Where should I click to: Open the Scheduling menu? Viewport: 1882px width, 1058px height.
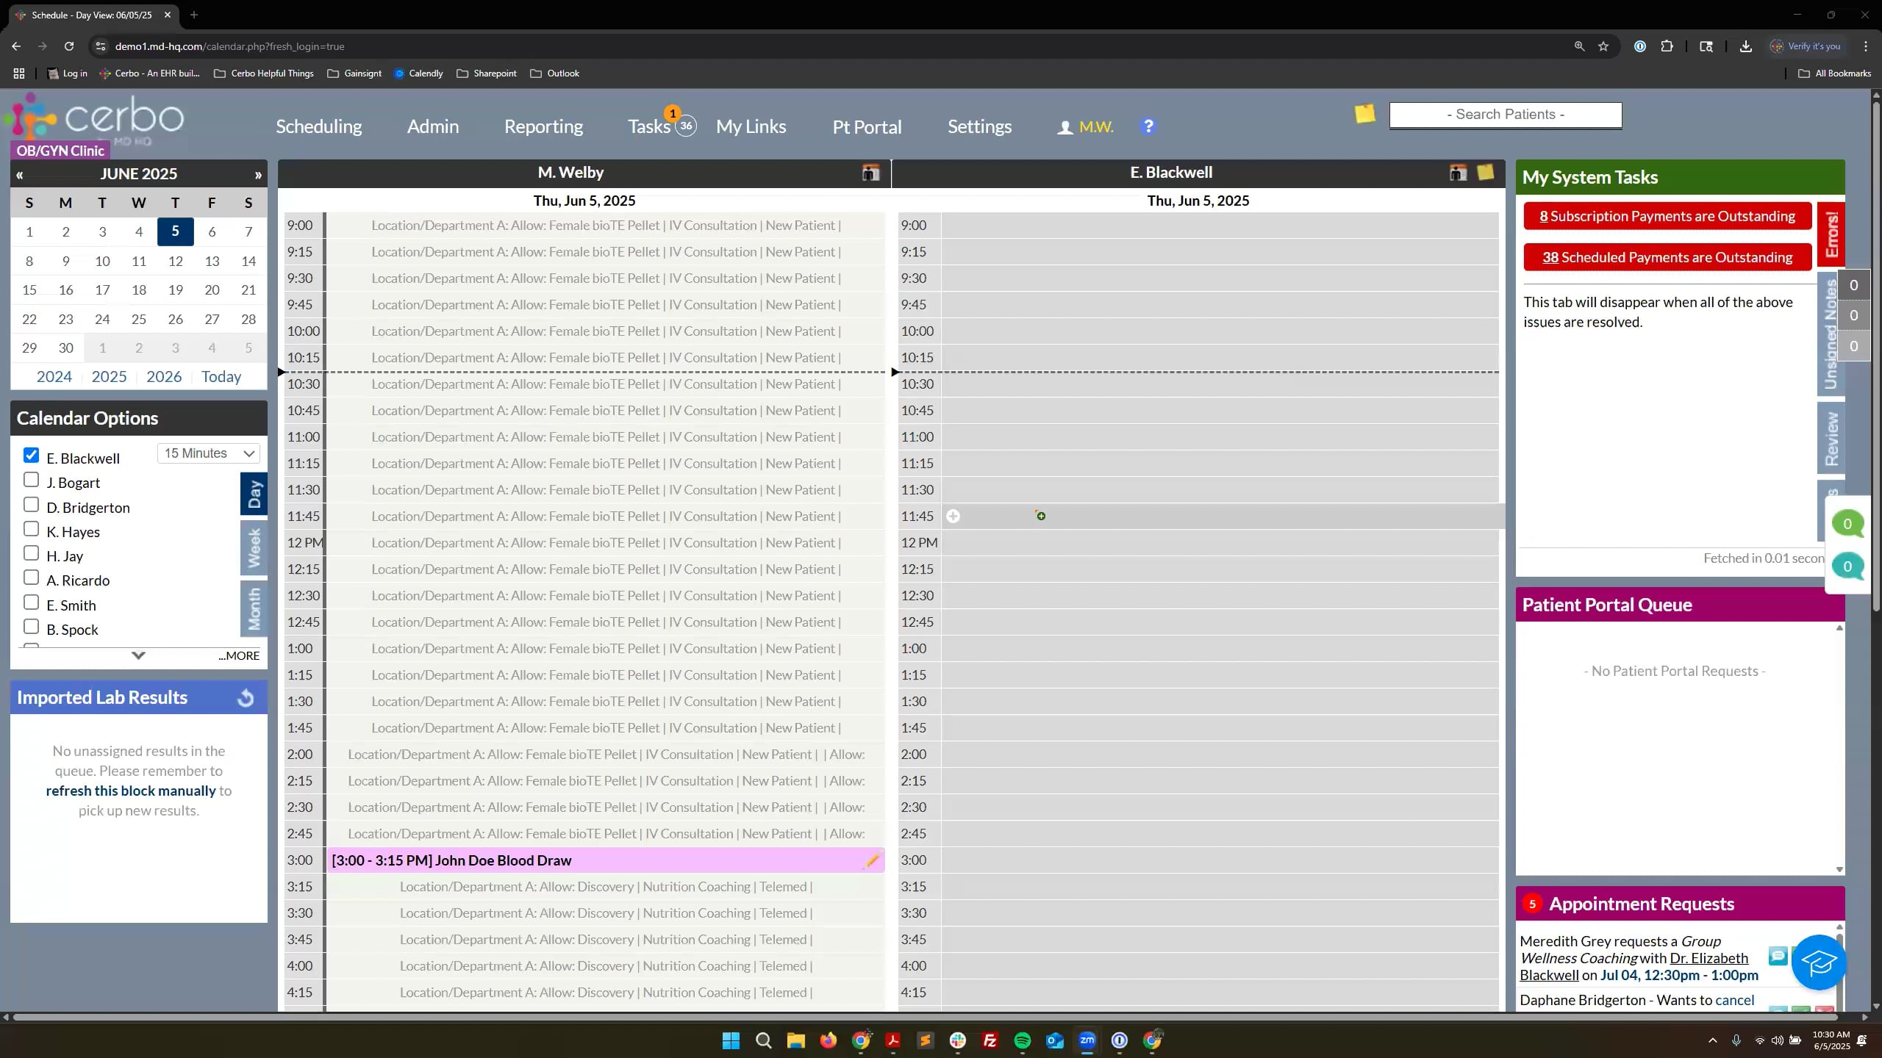(x=318, y=126)
